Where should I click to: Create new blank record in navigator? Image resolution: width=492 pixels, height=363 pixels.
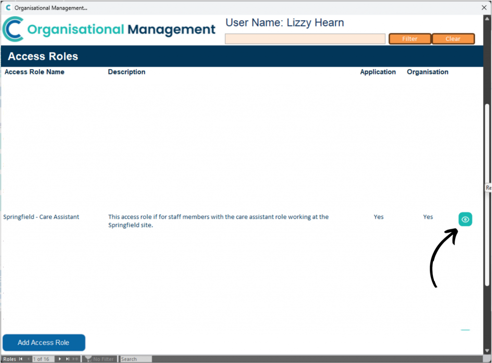pos(75,359)
